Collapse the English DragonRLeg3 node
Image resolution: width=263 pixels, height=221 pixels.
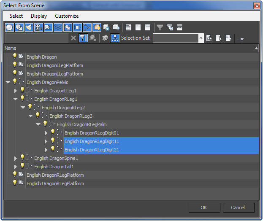[x=30, y=116]
